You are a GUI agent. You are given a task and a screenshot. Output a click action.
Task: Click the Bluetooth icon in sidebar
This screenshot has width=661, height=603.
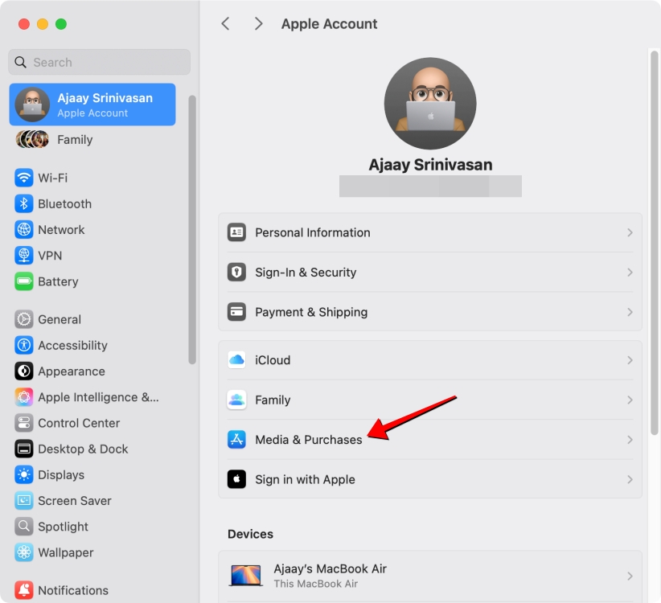[x=24, y=204]
